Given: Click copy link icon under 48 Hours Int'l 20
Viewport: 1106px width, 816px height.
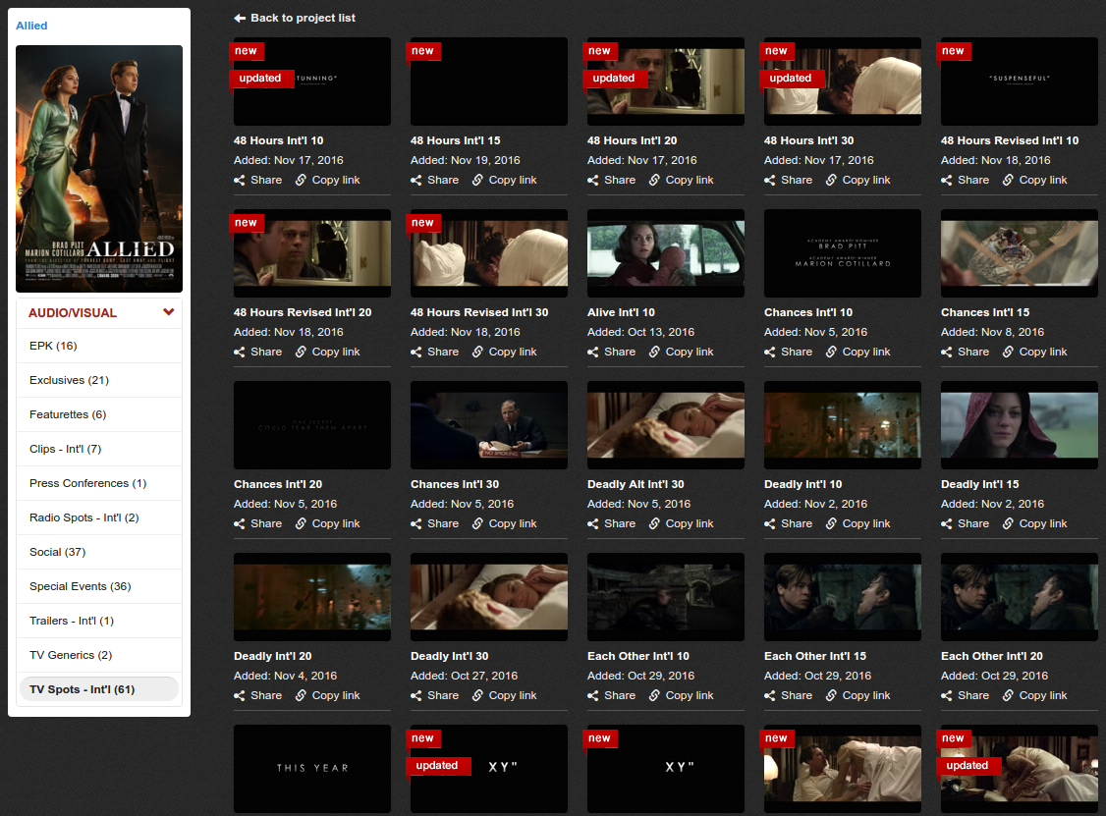Looking at the screenshot, I should 654,181.
